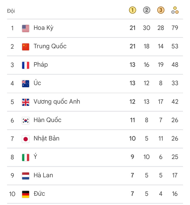
Task: Click the Australia flag icon
Action: [x=26, y=83]
